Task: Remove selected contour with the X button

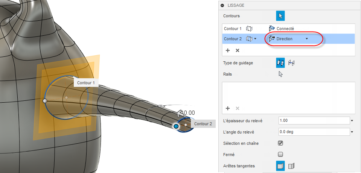Action: tap(238, 50)
